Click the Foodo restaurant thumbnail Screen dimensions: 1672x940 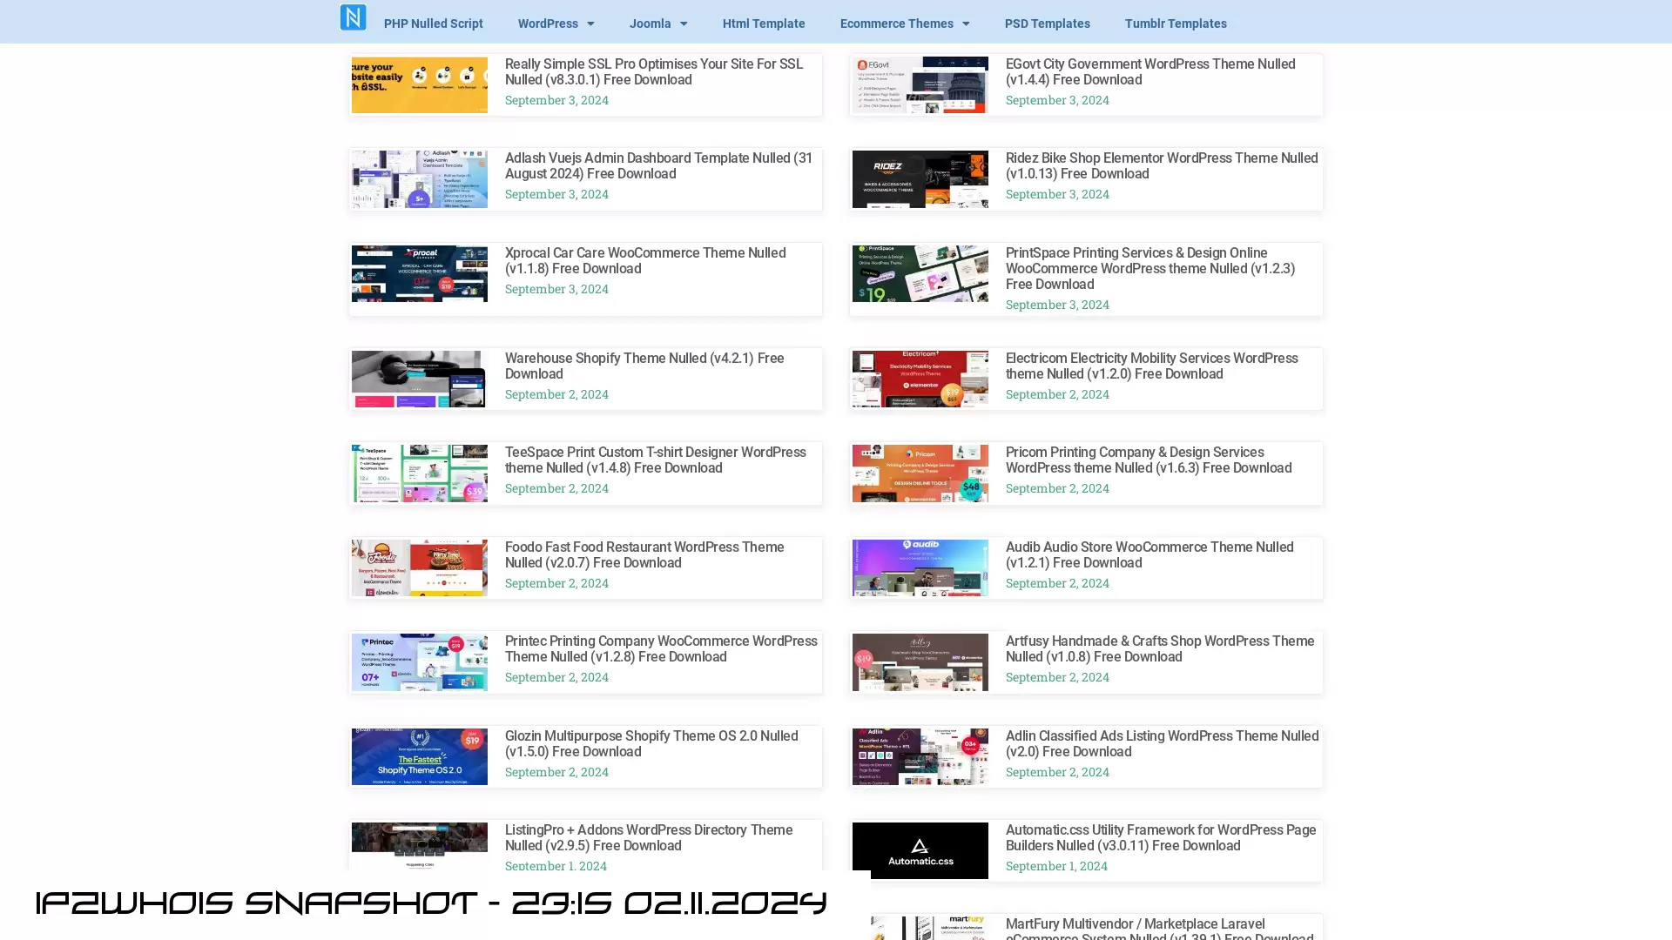(420, 568)
